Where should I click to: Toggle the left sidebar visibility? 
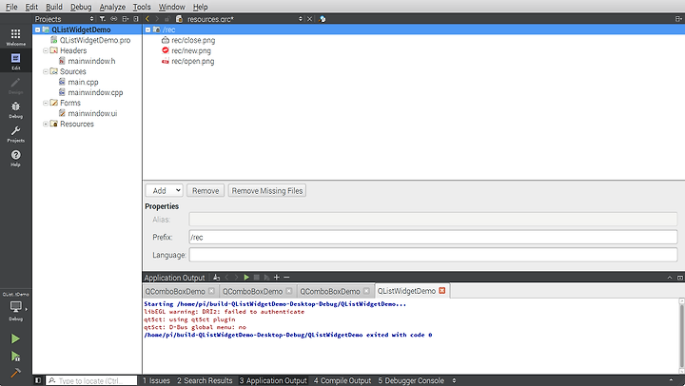[38, 380]
